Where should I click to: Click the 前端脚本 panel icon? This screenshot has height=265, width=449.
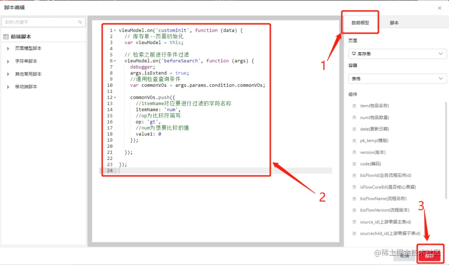[6, 37]
